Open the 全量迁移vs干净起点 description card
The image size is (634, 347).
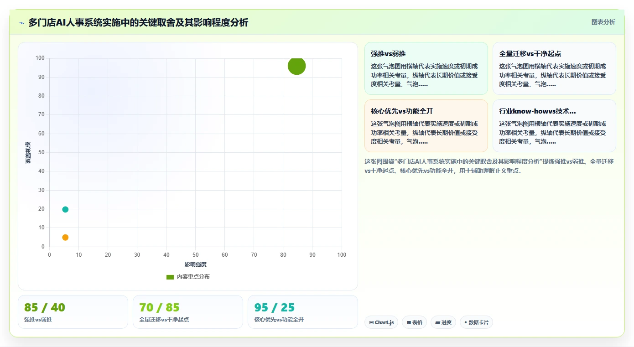554,68
